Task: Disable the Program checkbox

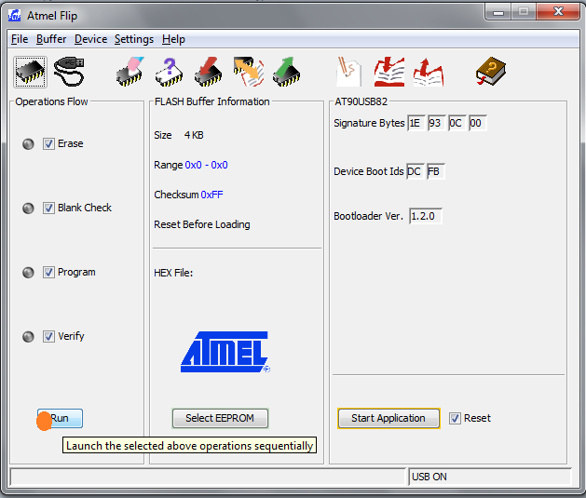Action: pyautogui.click(x=48, y=272)
